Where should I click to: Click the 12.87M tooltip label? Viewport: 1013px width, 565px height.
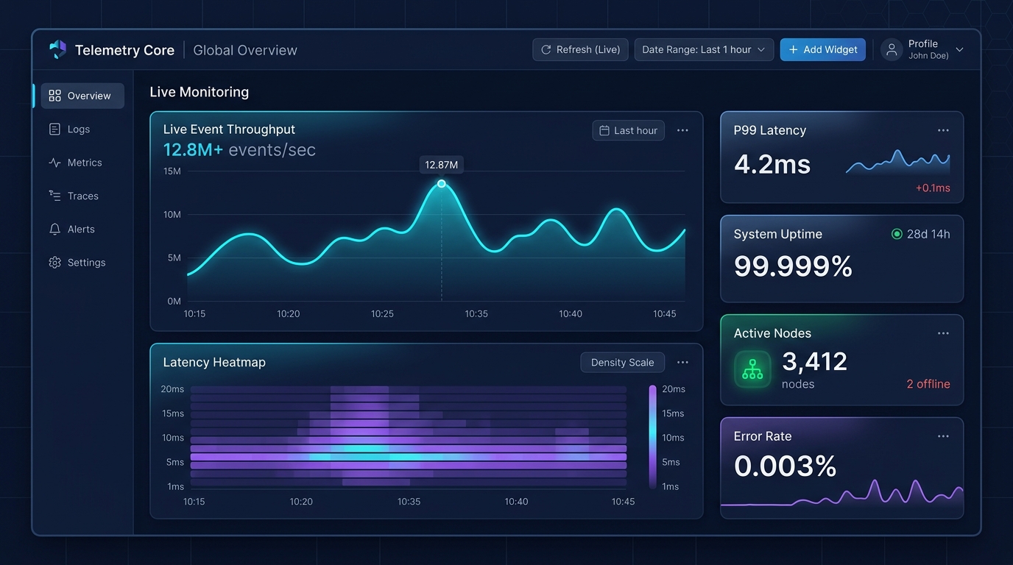pyautogui.click(x=442, y=165)
